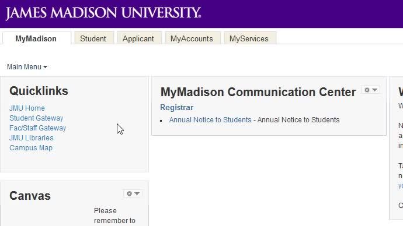Visit the Student Gateway link

coord(36,118)
